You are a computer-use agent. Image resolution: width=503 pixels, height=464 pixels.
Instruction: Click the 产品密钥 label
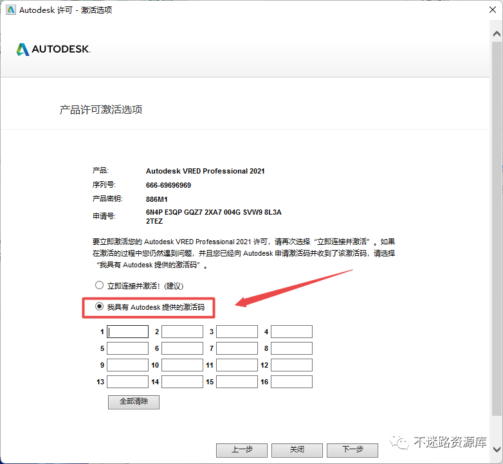click(x=108, y=199)
